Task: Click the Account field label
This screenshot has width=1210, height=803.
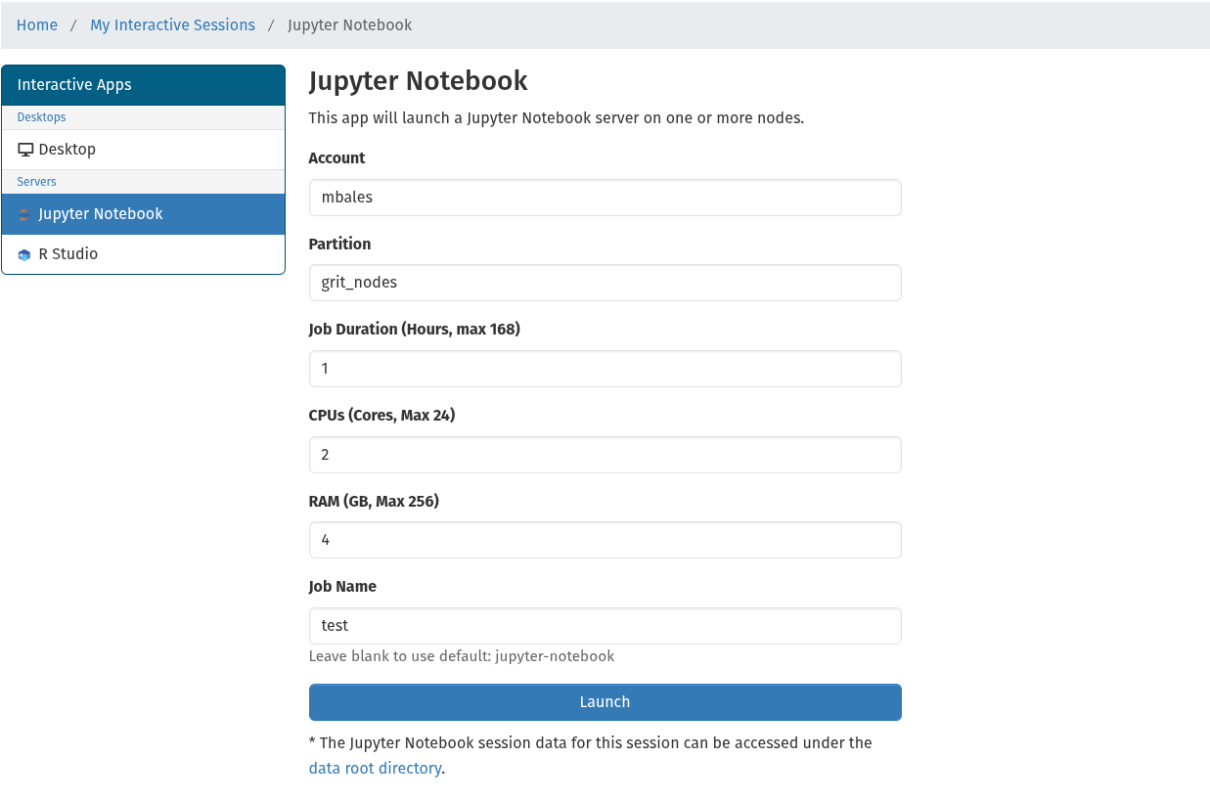Action: point(336,158)
